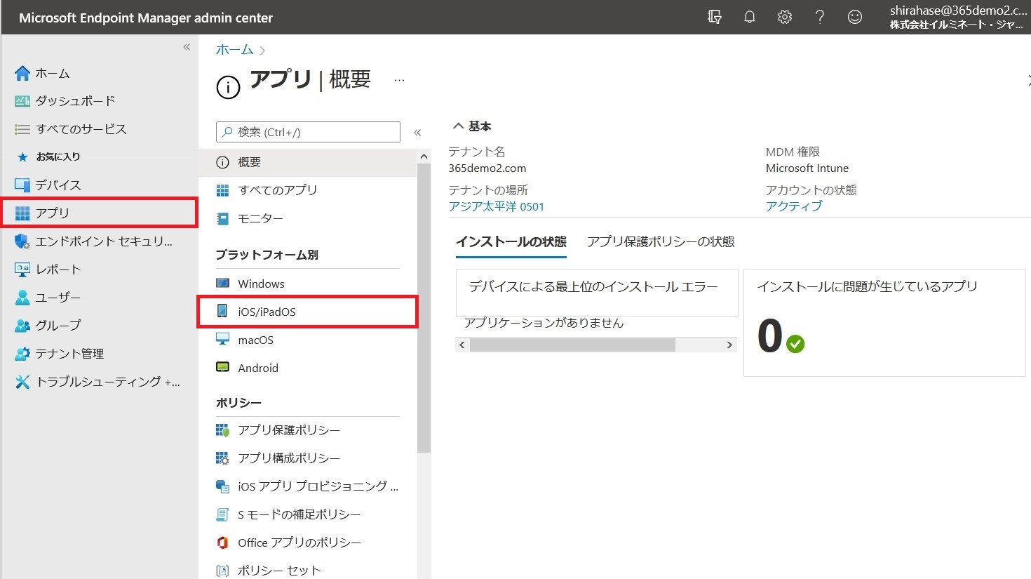Click the Windows platform icon
The height and width of the screenshot is (579, 1031).
223,284
